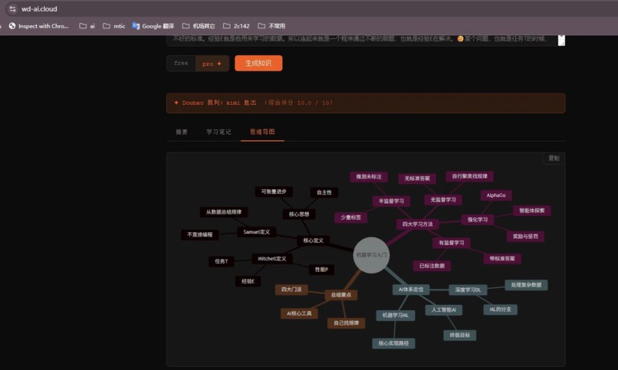
Task: Select the 任务T node
Action: click(221, 261)
